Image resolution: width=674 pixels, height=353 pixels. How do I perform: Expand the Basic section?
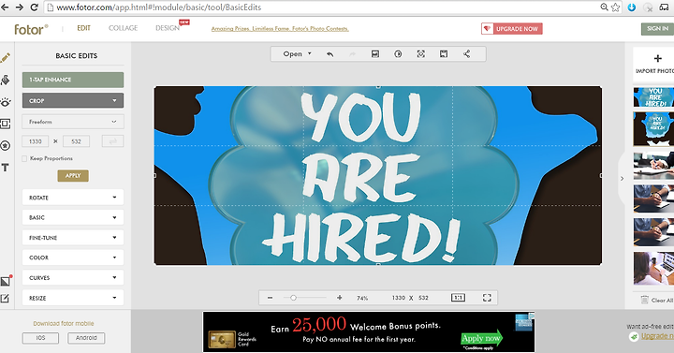pyautogui.click(x=73, y=217)
